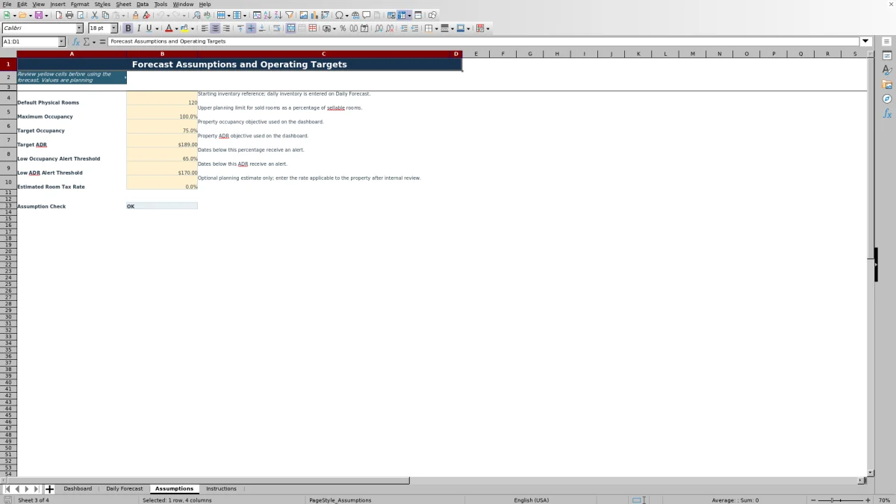Toggle Underline formatting
This screenshot has width=896, height=504.
tap(149, 28)
